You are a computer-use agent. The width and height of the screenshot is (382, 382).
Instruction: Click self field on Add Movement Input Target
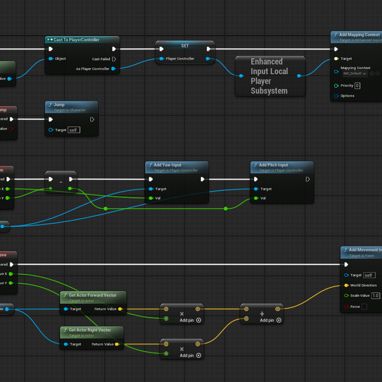point(369,275)
